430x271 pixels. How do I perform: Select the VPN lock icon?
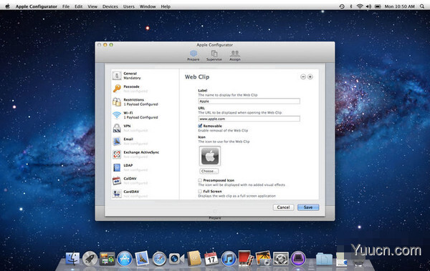(x=117, y=128)
